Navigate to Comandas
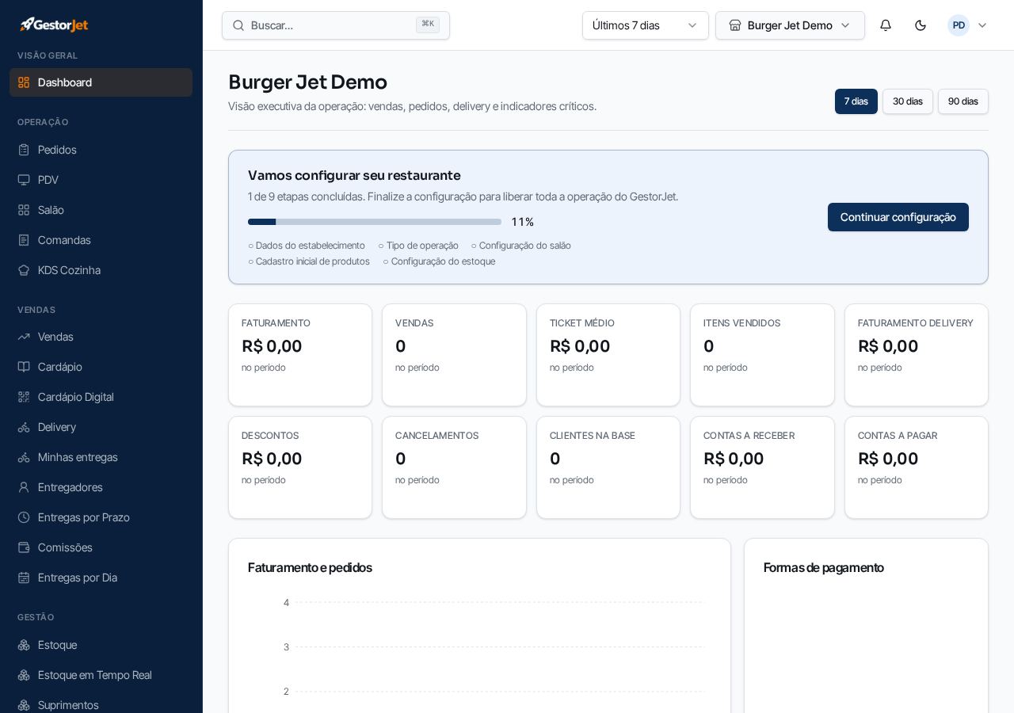The width and height of the screenshot is (1014, 713). tap(101, 240)
